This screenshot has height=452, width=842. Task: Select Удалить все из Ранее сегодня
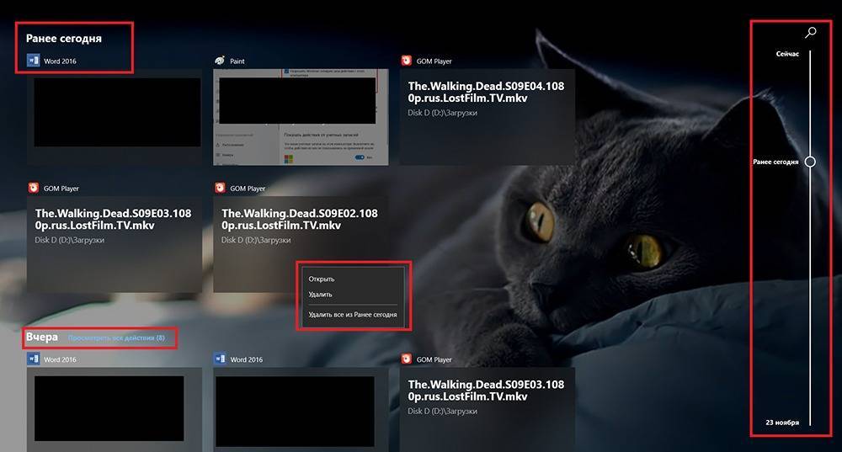pyautogui.click(x=352, y=315)
